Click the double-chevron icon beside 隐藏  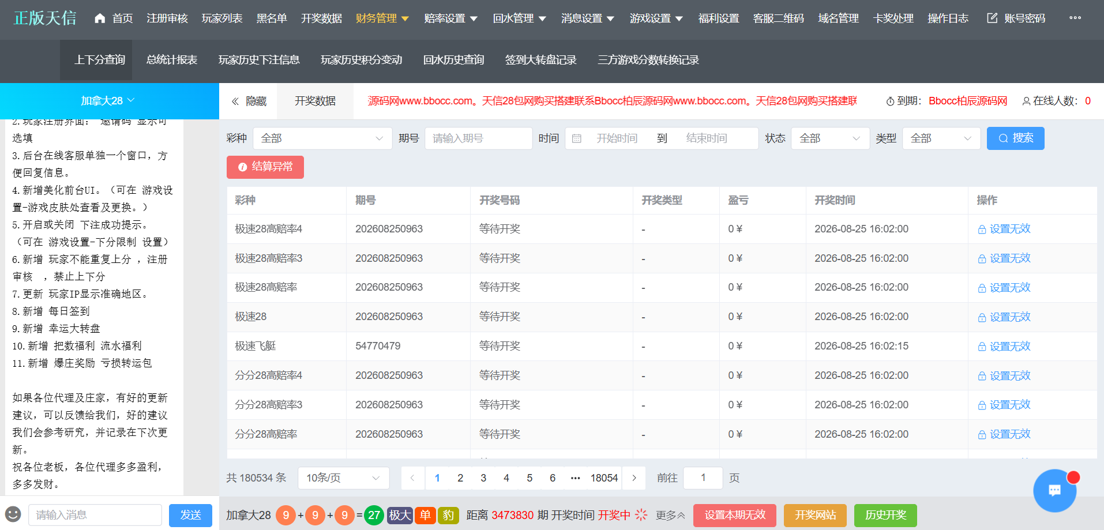235,102
